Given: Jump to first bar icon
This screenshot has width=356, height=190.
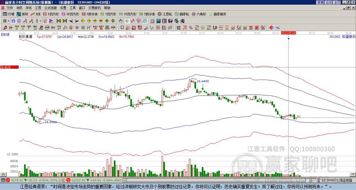Looking at the screenshot, I should 58,21.
